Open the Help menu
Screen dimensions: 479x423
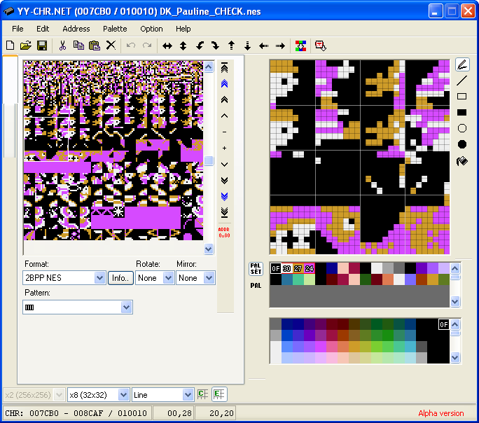[x=183, y=29]
